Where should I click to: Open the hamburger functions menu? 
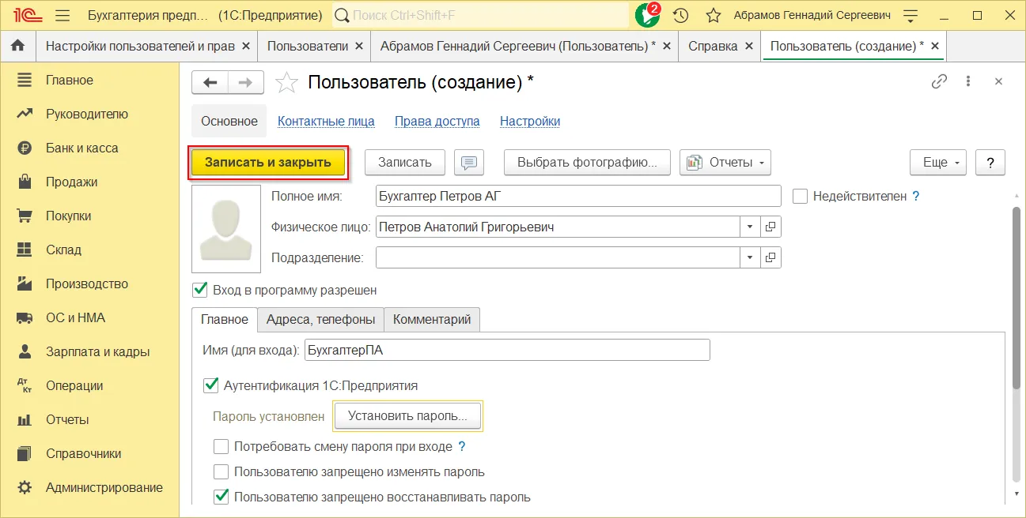pos(63,15)
